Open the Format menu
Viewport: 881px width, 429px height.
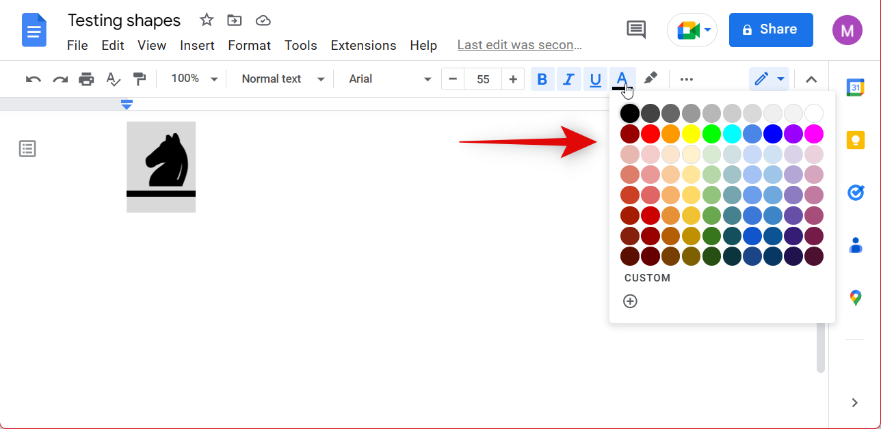click(249, 46)
